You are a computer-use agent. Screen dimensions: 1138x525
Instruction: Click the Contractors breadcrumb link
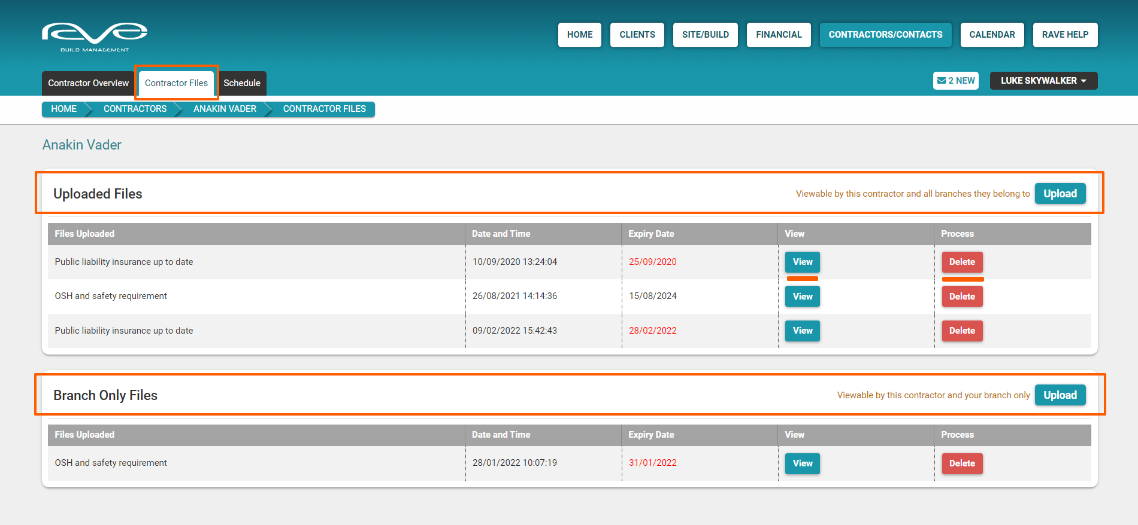coord(135,109)
